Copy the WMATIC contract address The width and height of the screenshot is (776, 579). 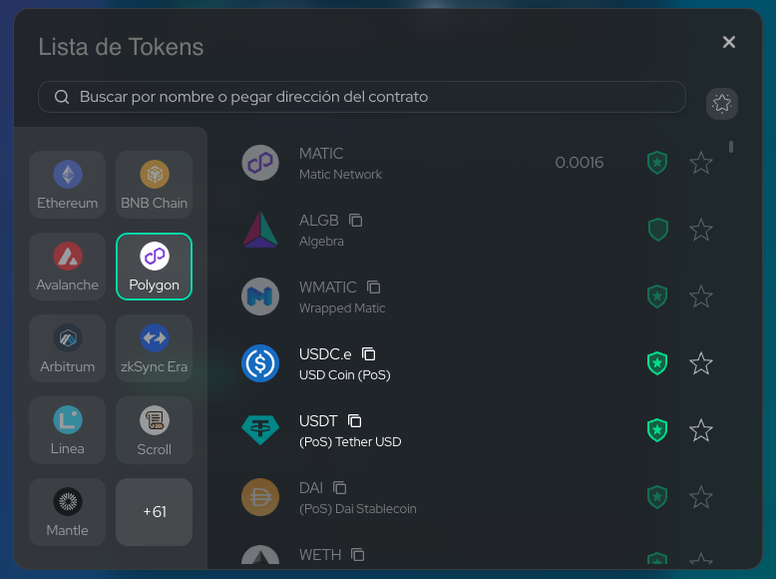[x=374, y=288]
